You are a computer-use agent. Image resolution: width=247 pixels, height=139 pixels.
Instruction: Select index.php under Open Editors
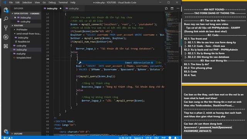(x=26, y=18)
